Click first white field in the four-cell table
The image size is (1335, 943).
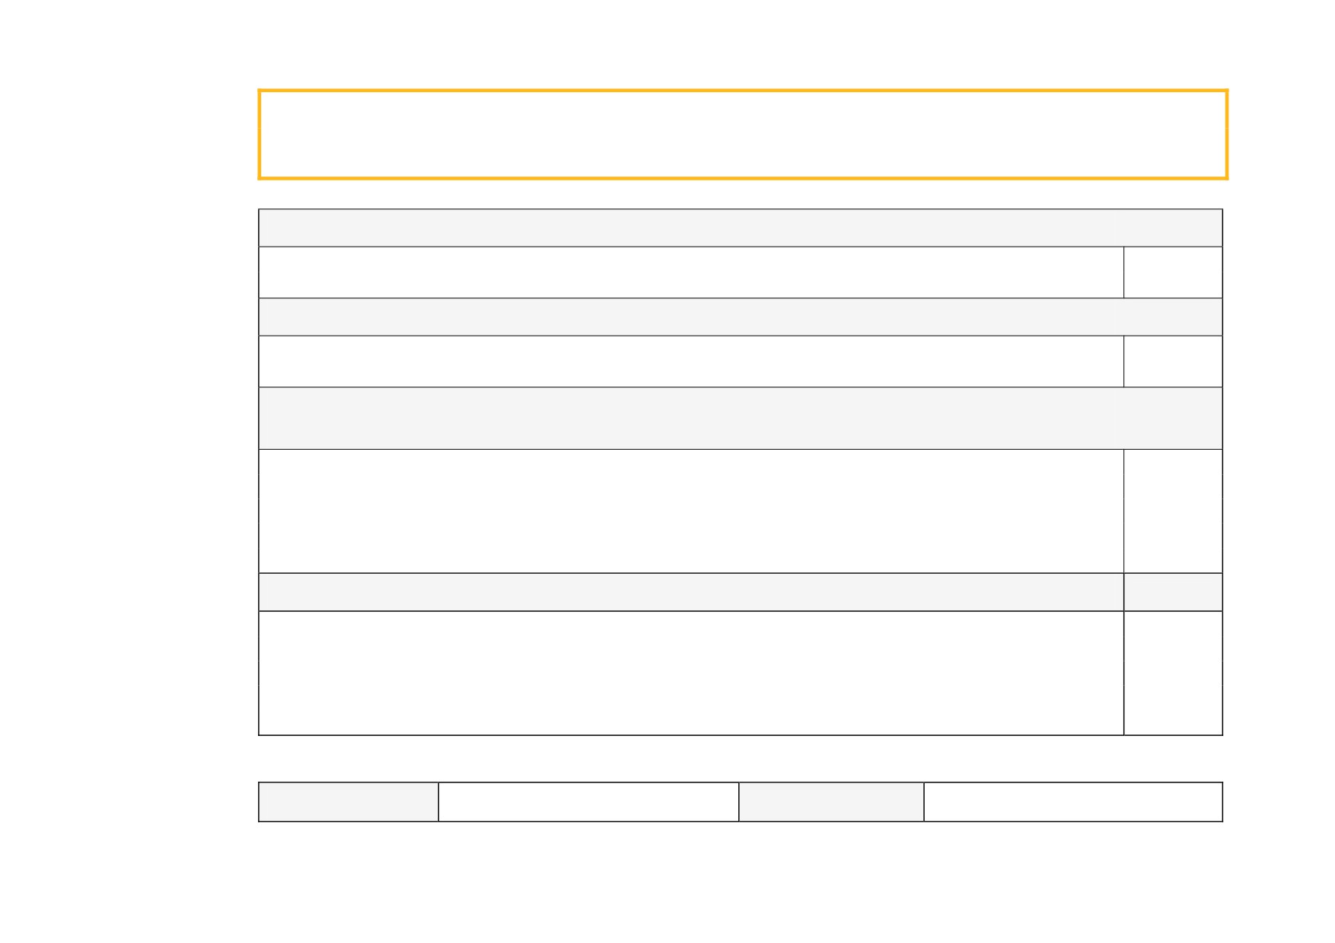pos(588,801)
